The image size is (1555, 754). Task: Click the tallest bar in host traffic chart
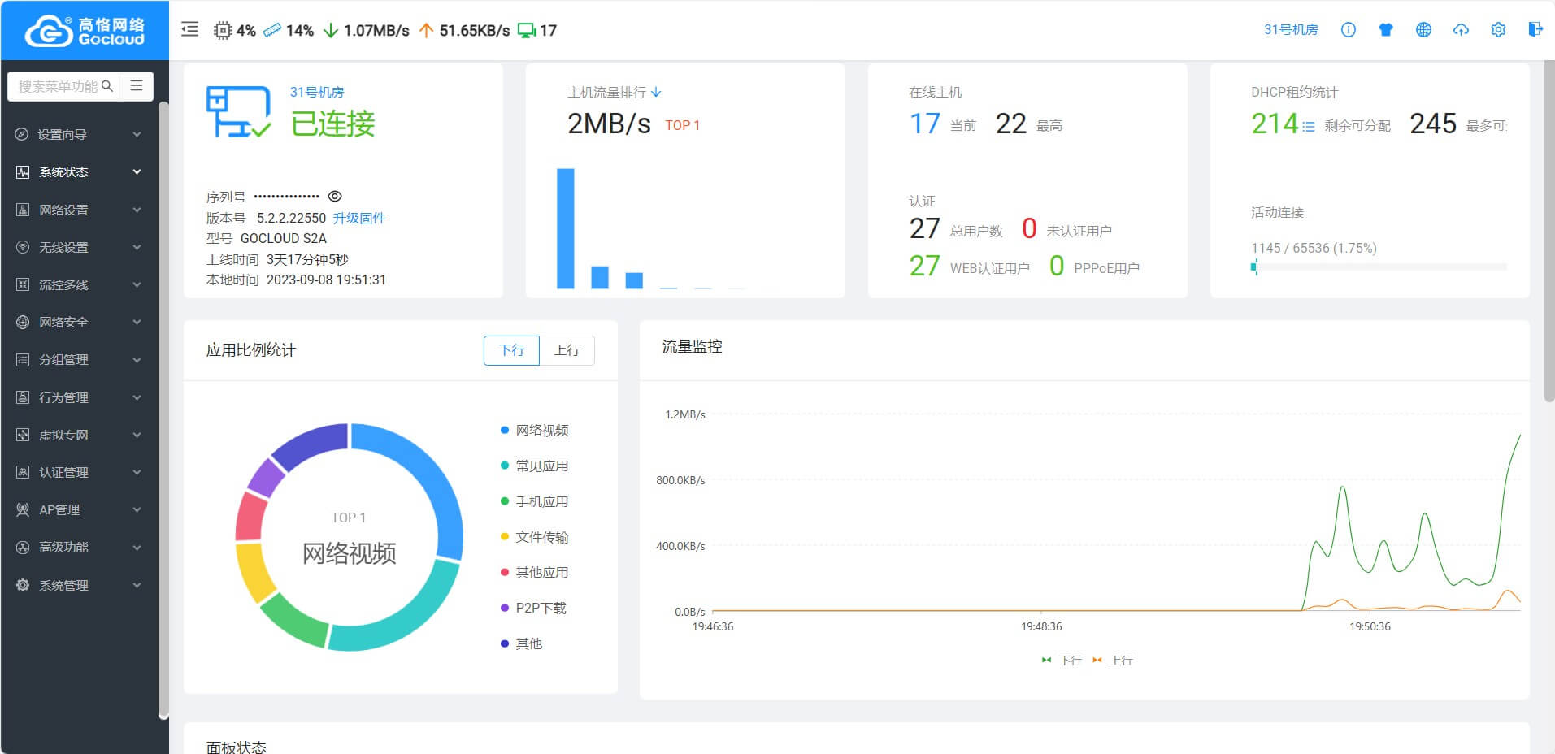[566, 228]
